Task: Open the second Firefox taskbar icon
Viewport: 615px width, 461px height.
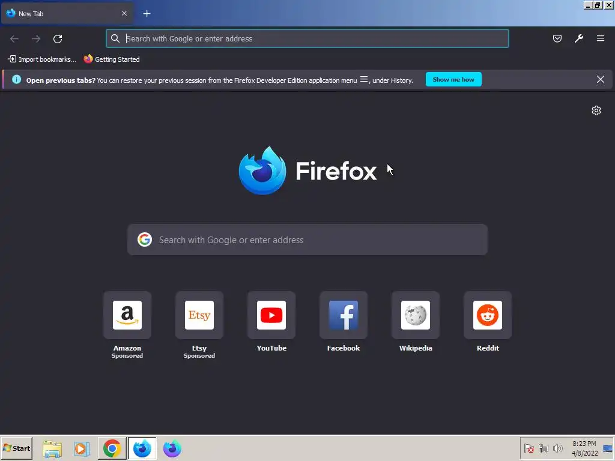Action: 172,448
